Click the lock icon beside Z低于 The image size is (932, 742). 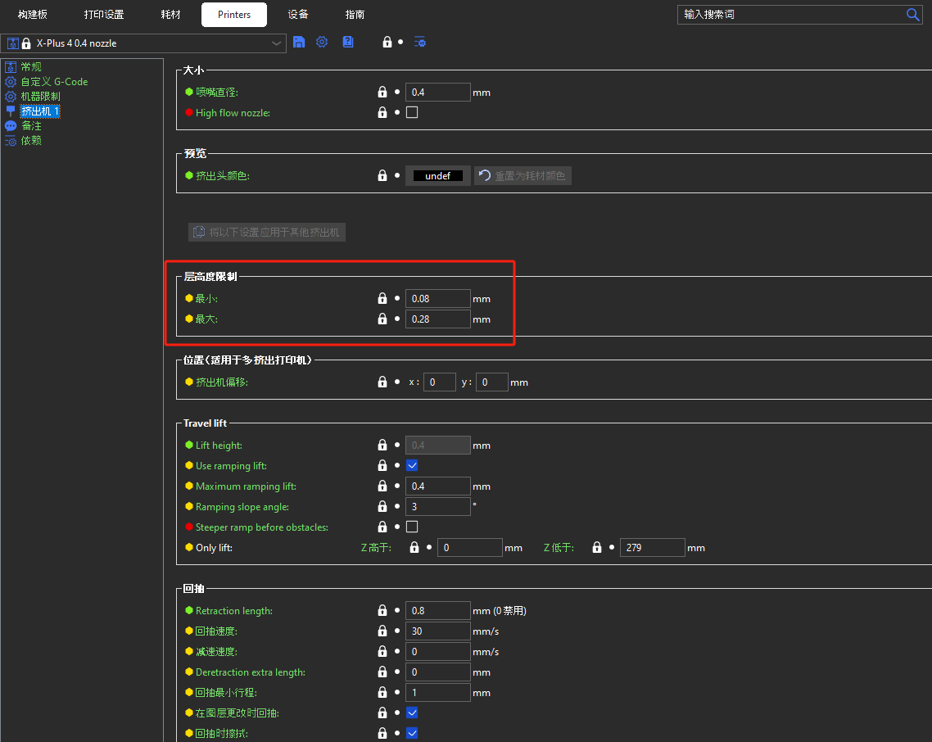597,547
